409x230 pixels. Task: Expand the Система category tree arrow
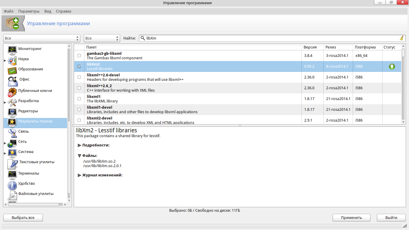tap(5, 154)
